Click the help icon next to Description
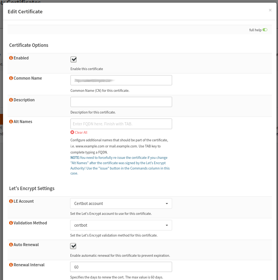The image size is (278, 280). pos(11,100)
